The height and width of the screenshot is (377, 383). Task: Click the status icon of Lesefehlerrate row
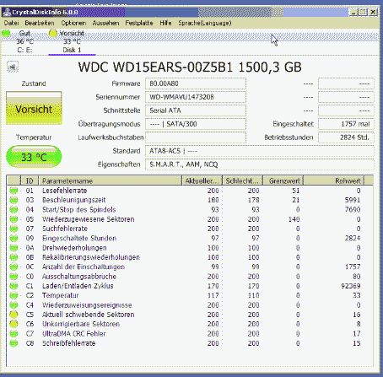(x=13, y=191)
